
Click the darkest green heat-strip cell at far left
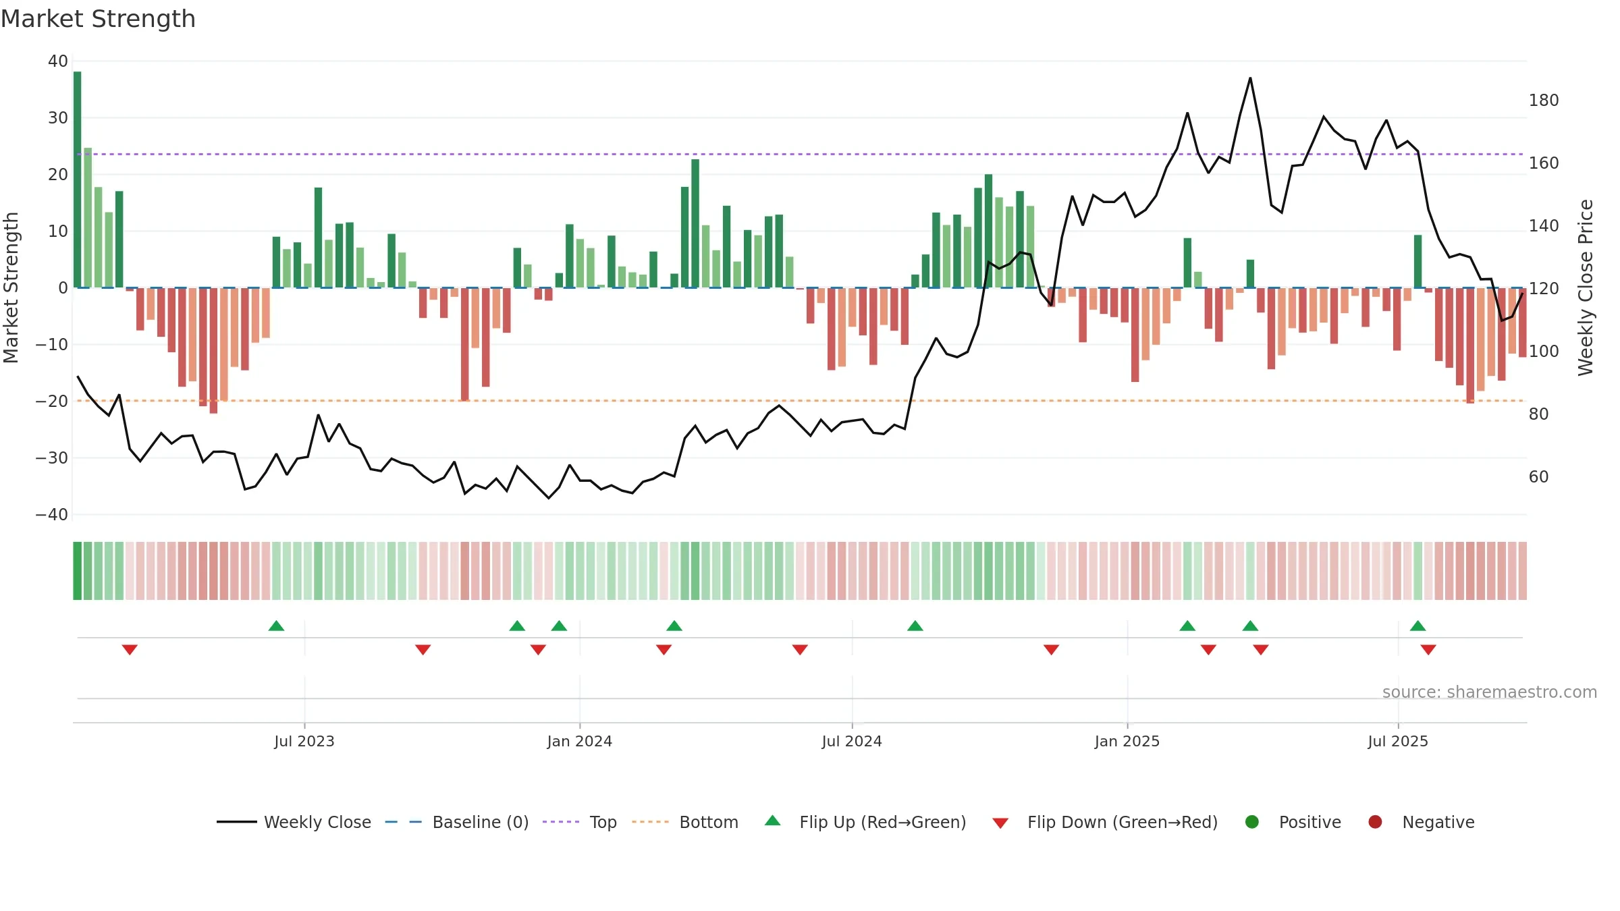pyautogui.click(x=78, y=571)
